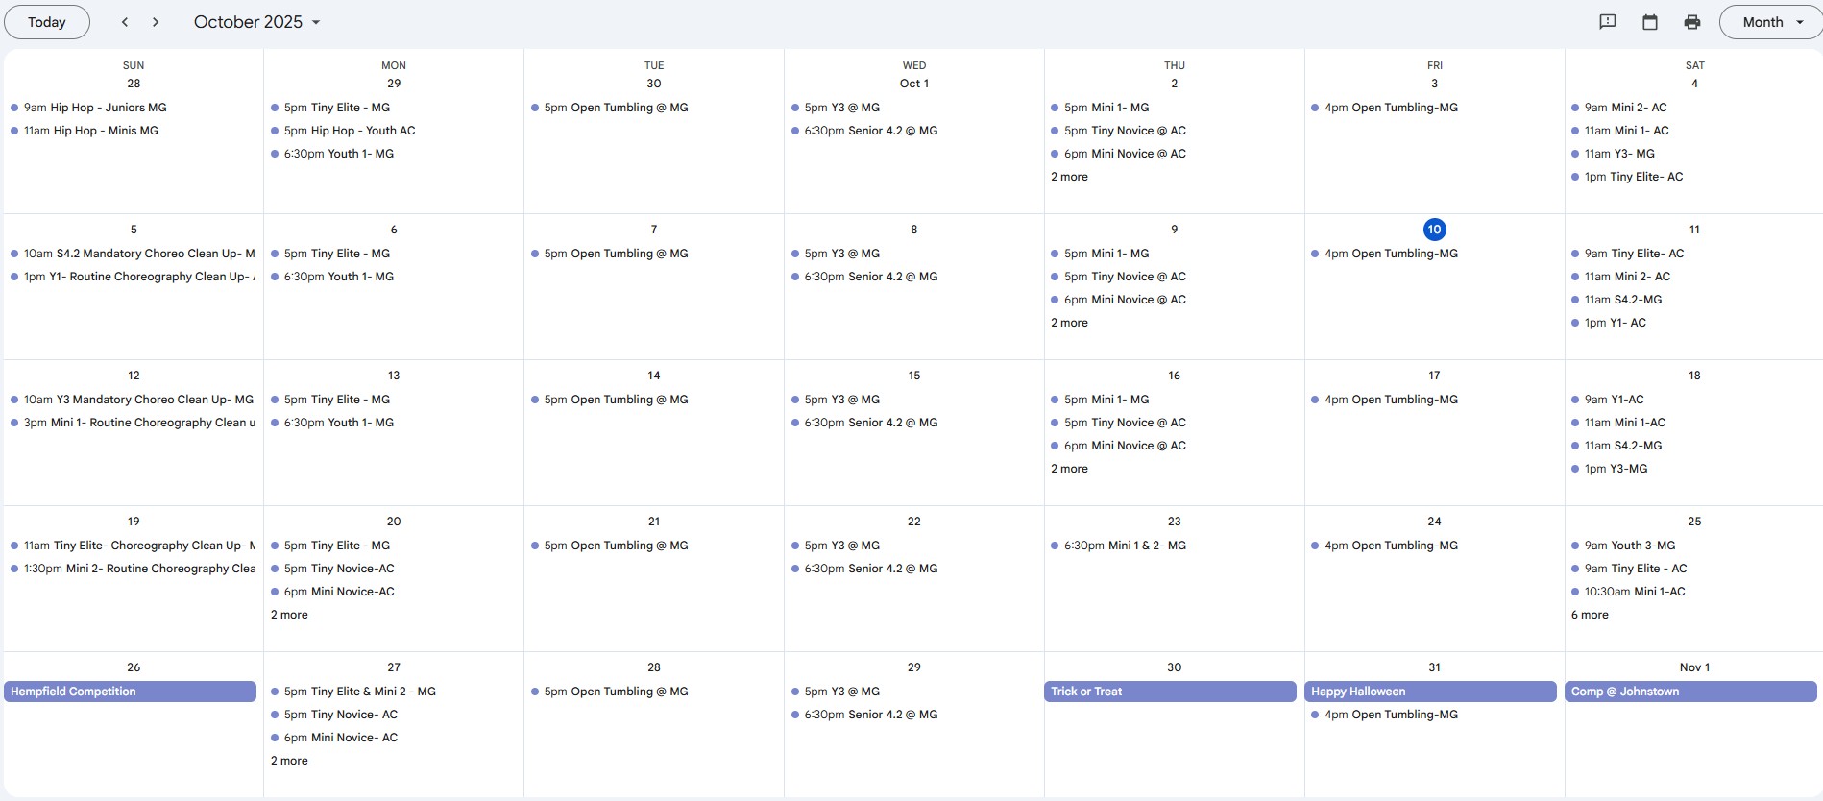Expand '2 more' events on Monday the 20th
Screen dimensions: 1823x801
289,615
